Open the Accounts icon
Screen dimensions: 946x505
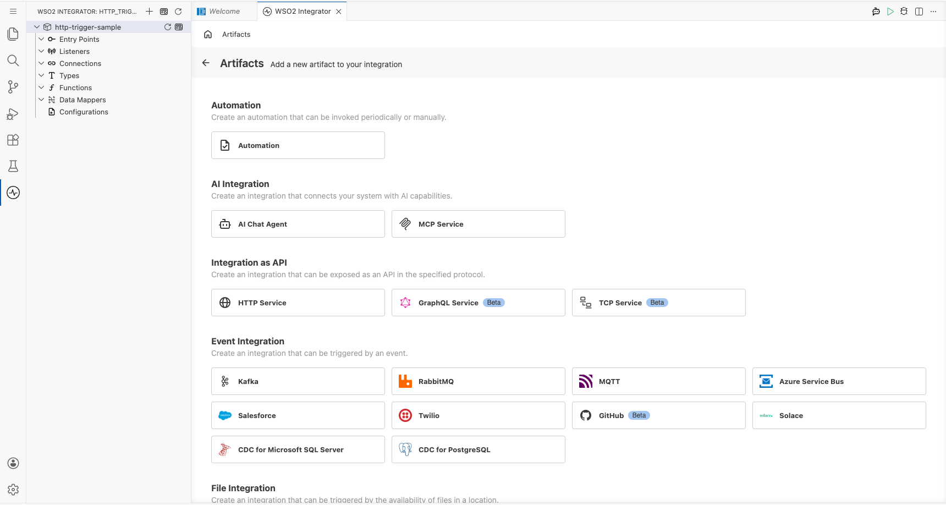point(13,463)
